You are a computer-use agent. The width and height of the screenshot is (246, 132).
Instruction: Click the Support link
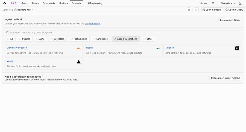tap(204, 3)
